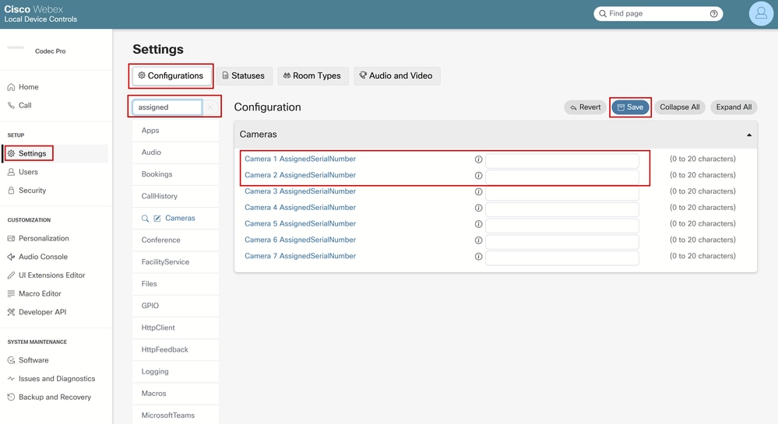Click info icon for Camera 6 AssignedSerialNumber
This screenshot has height=424, width=778.
(x=478, y=240)
